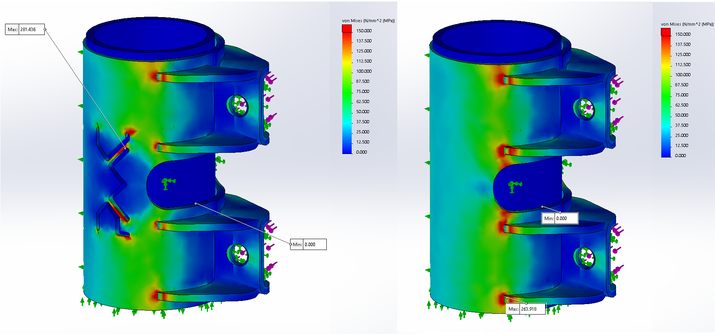Click the Max 263.918 annotation label
This screenshot has height=334, width=715.
point(526,309)
